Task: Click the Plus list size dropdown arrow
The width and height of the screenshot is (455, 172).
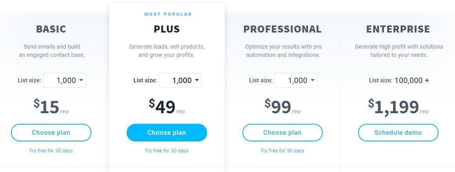Action: [x=197, y=80]
